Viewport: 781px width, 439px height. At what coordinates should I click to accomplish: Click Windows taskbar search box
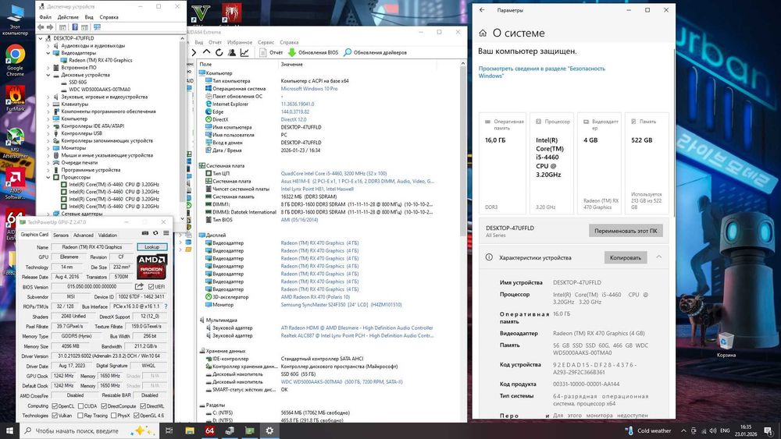(x=91, y=430)
